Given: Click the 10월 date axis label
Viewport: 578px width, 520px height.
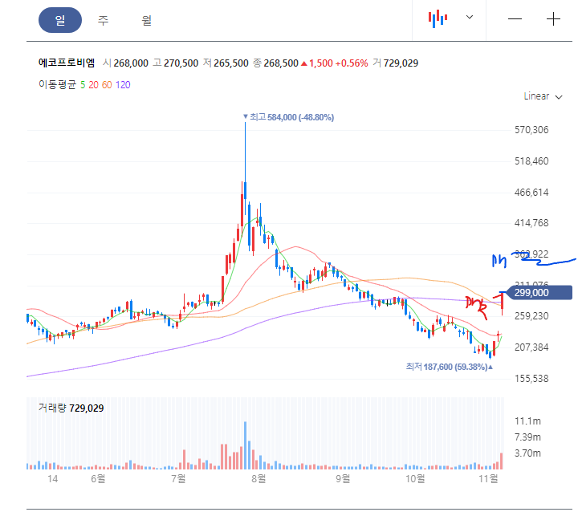Looking at the screenshot, I should click(x=416, y=479).
